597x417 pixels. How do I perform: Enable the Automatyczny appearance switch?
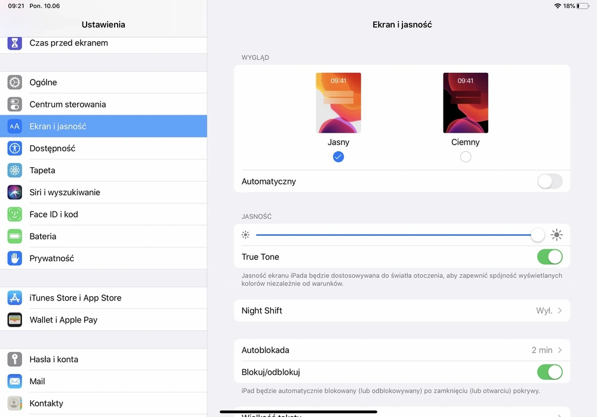549,182
